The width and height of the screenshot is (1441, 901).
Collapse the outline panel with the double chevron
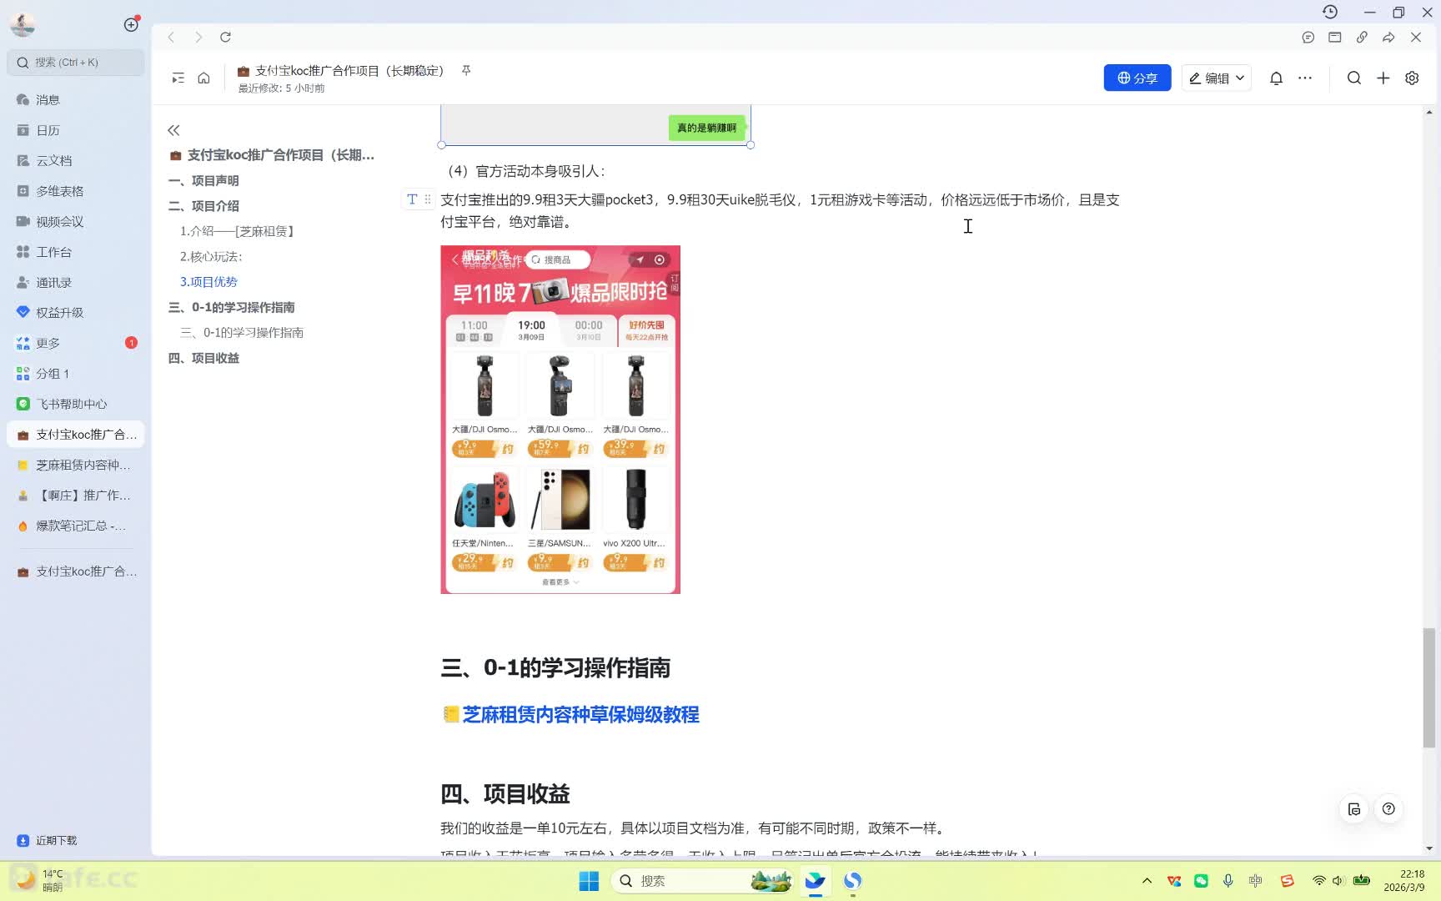pos(173,130)
